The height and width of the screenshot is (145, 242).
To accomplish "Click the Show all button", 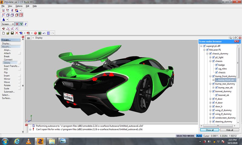I will pos(210,130).
